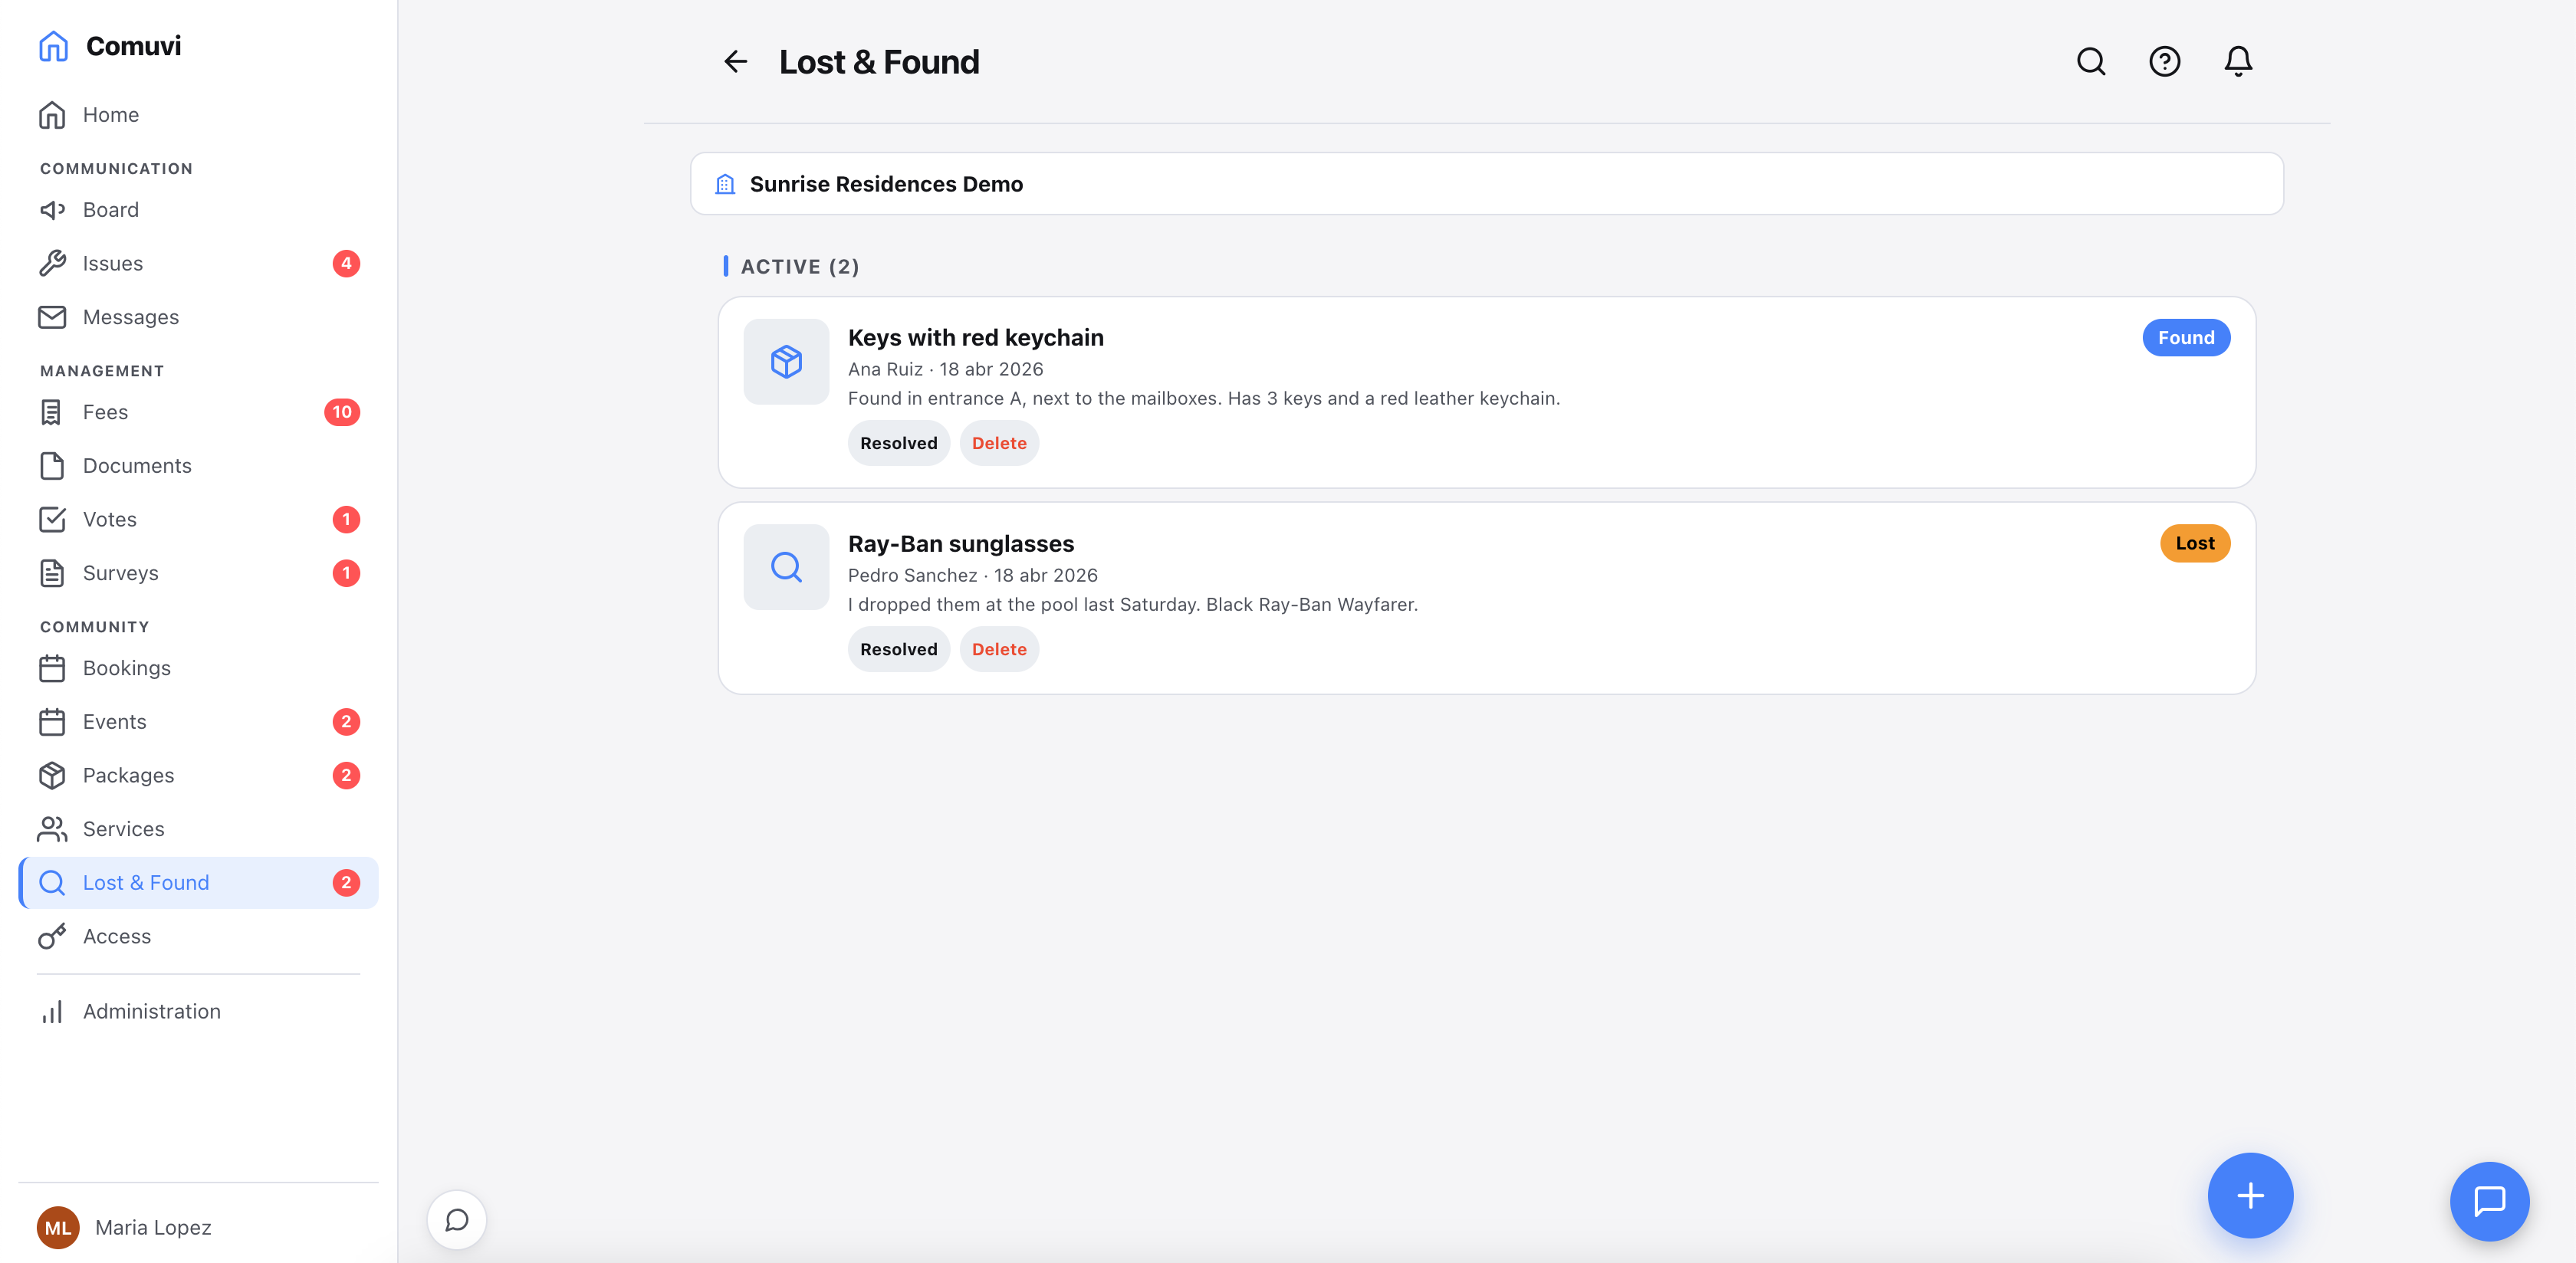2576x1263 pixels.
Task: Click the blue Found status badge
Action: pyautogui.click(x=2186, y=338)
